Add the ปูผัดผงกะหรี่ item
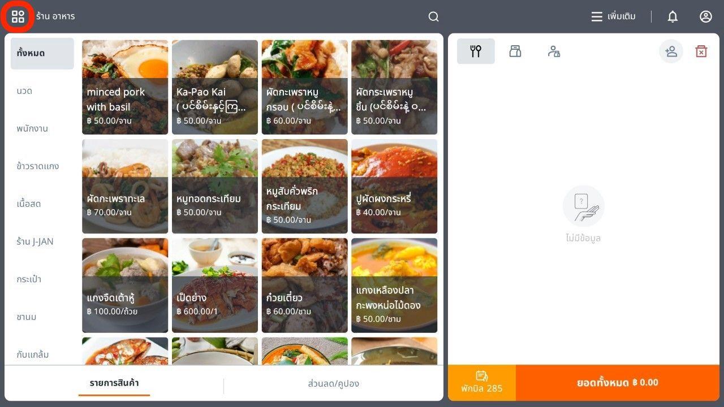 coord(394,187)
